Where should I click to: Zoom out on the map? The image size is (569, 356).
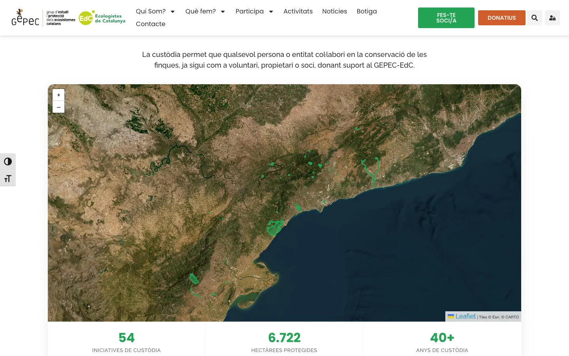click(x=58, y=107)
